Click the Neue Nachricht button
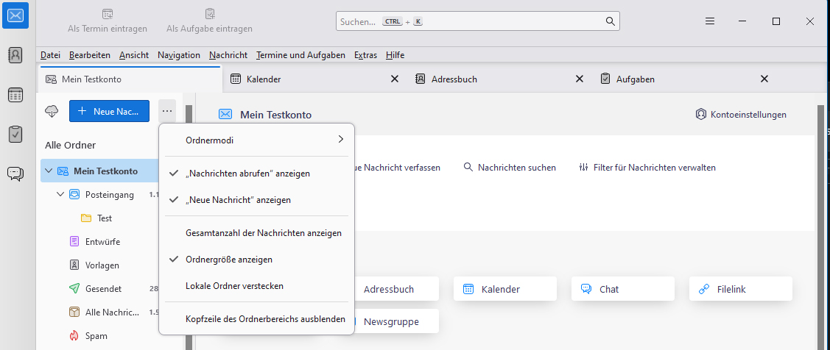The image size is (830, 350). click(x=109, y=111)
